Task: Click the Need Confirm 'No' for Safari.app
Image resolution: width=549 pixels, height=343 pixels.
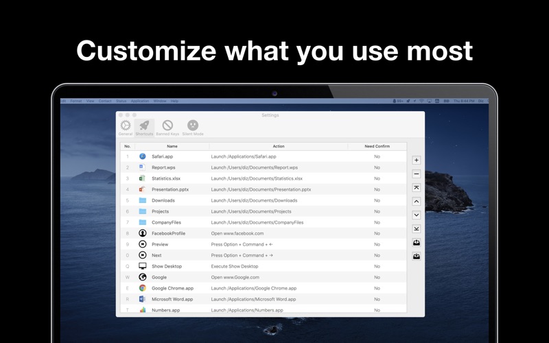Action: tap(377, 156)
